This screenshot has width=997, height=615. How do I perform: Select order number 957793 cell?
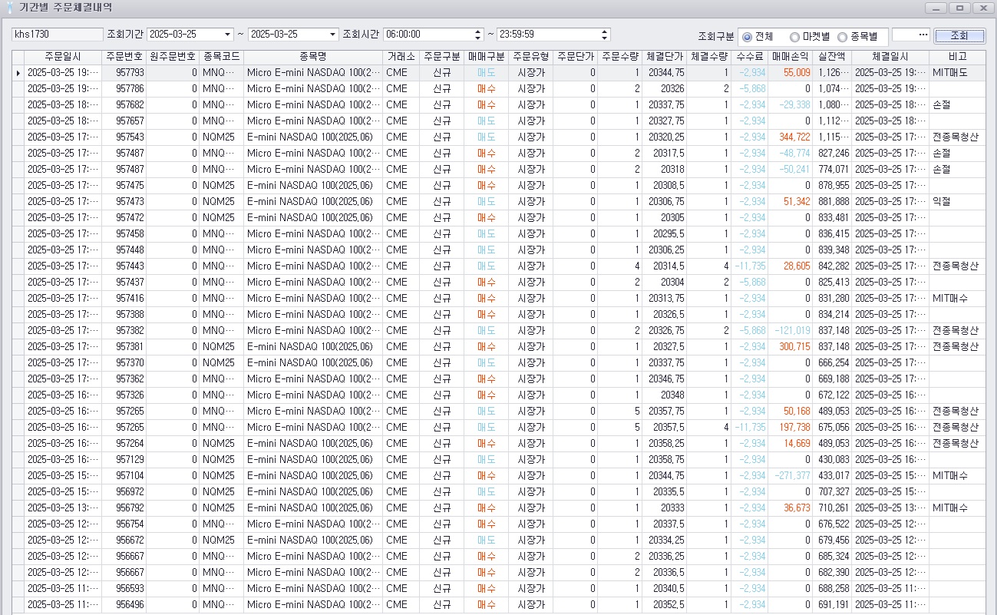point(124,73)
